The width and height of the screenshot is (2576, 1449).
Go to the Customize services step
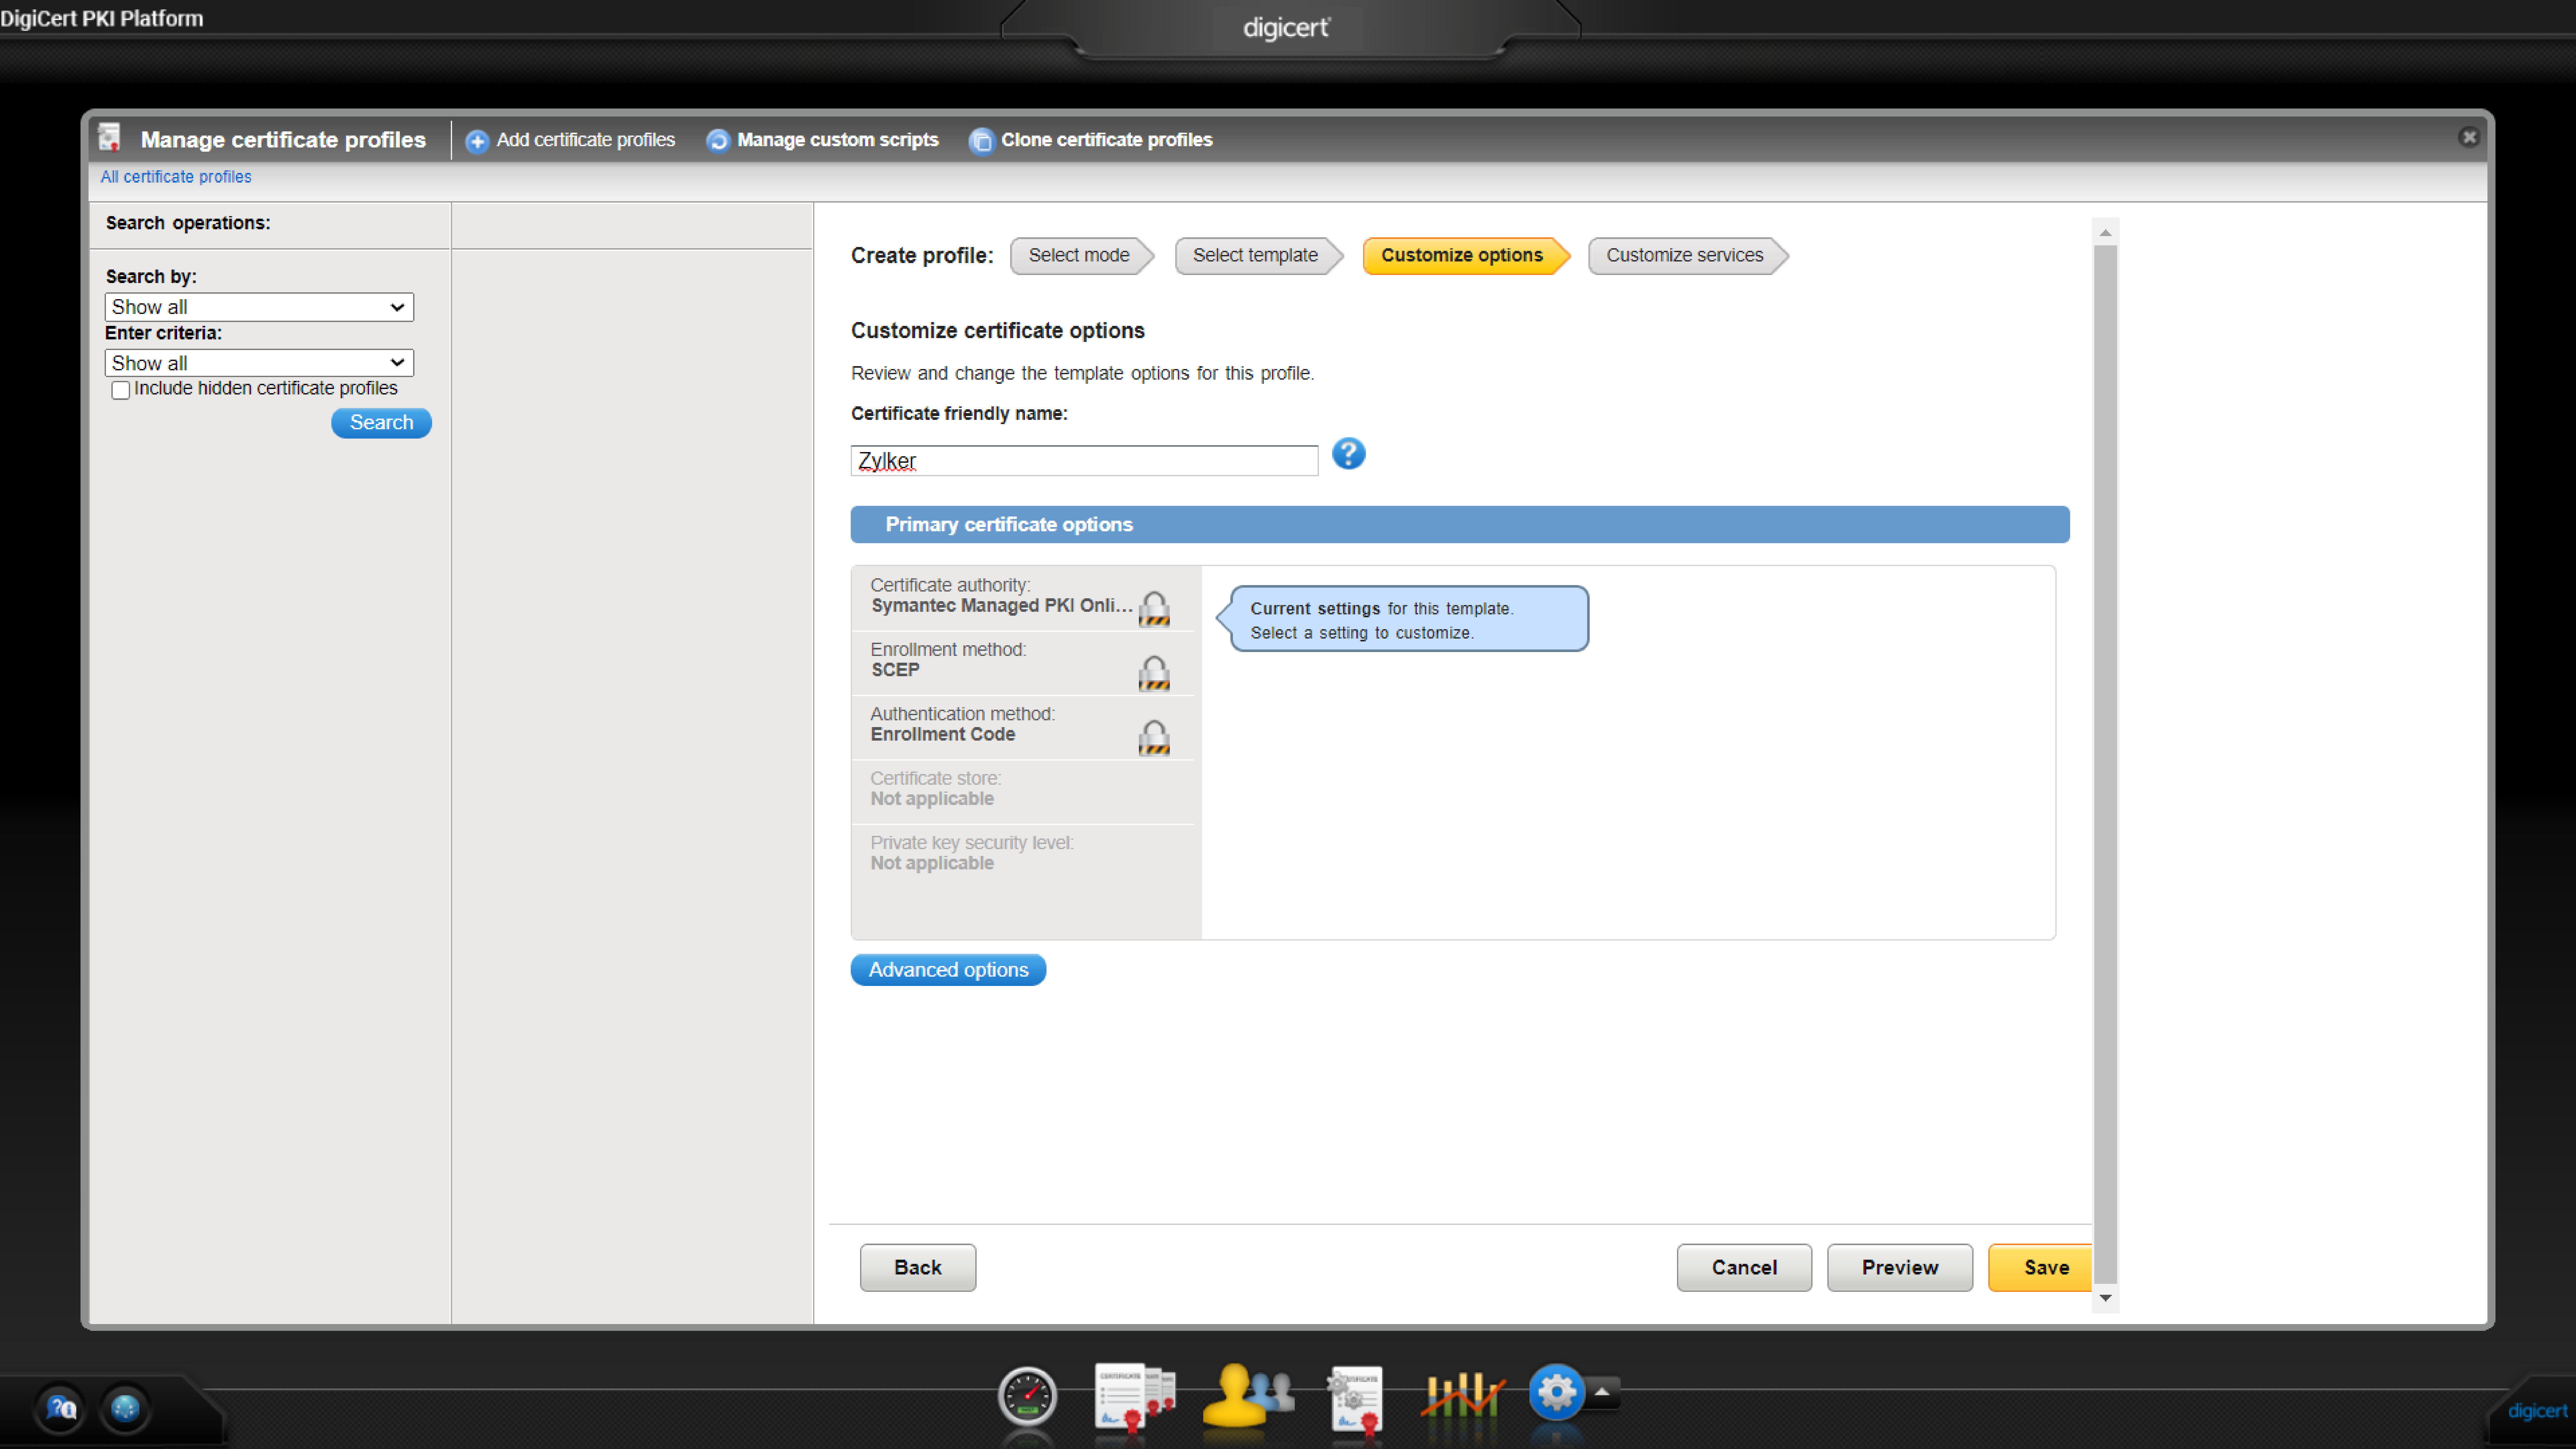(x=1684, y=255)
